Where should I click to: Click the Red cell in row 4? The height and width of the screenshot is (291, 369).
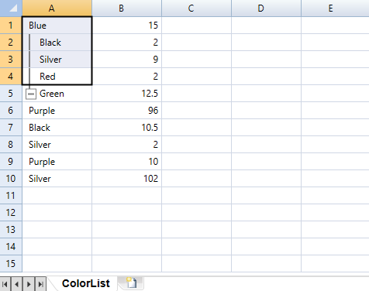[x=57, y=77]
